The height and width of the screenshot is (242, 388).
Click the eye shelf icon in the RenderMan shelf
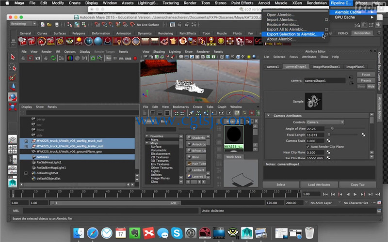coord(70,41)
